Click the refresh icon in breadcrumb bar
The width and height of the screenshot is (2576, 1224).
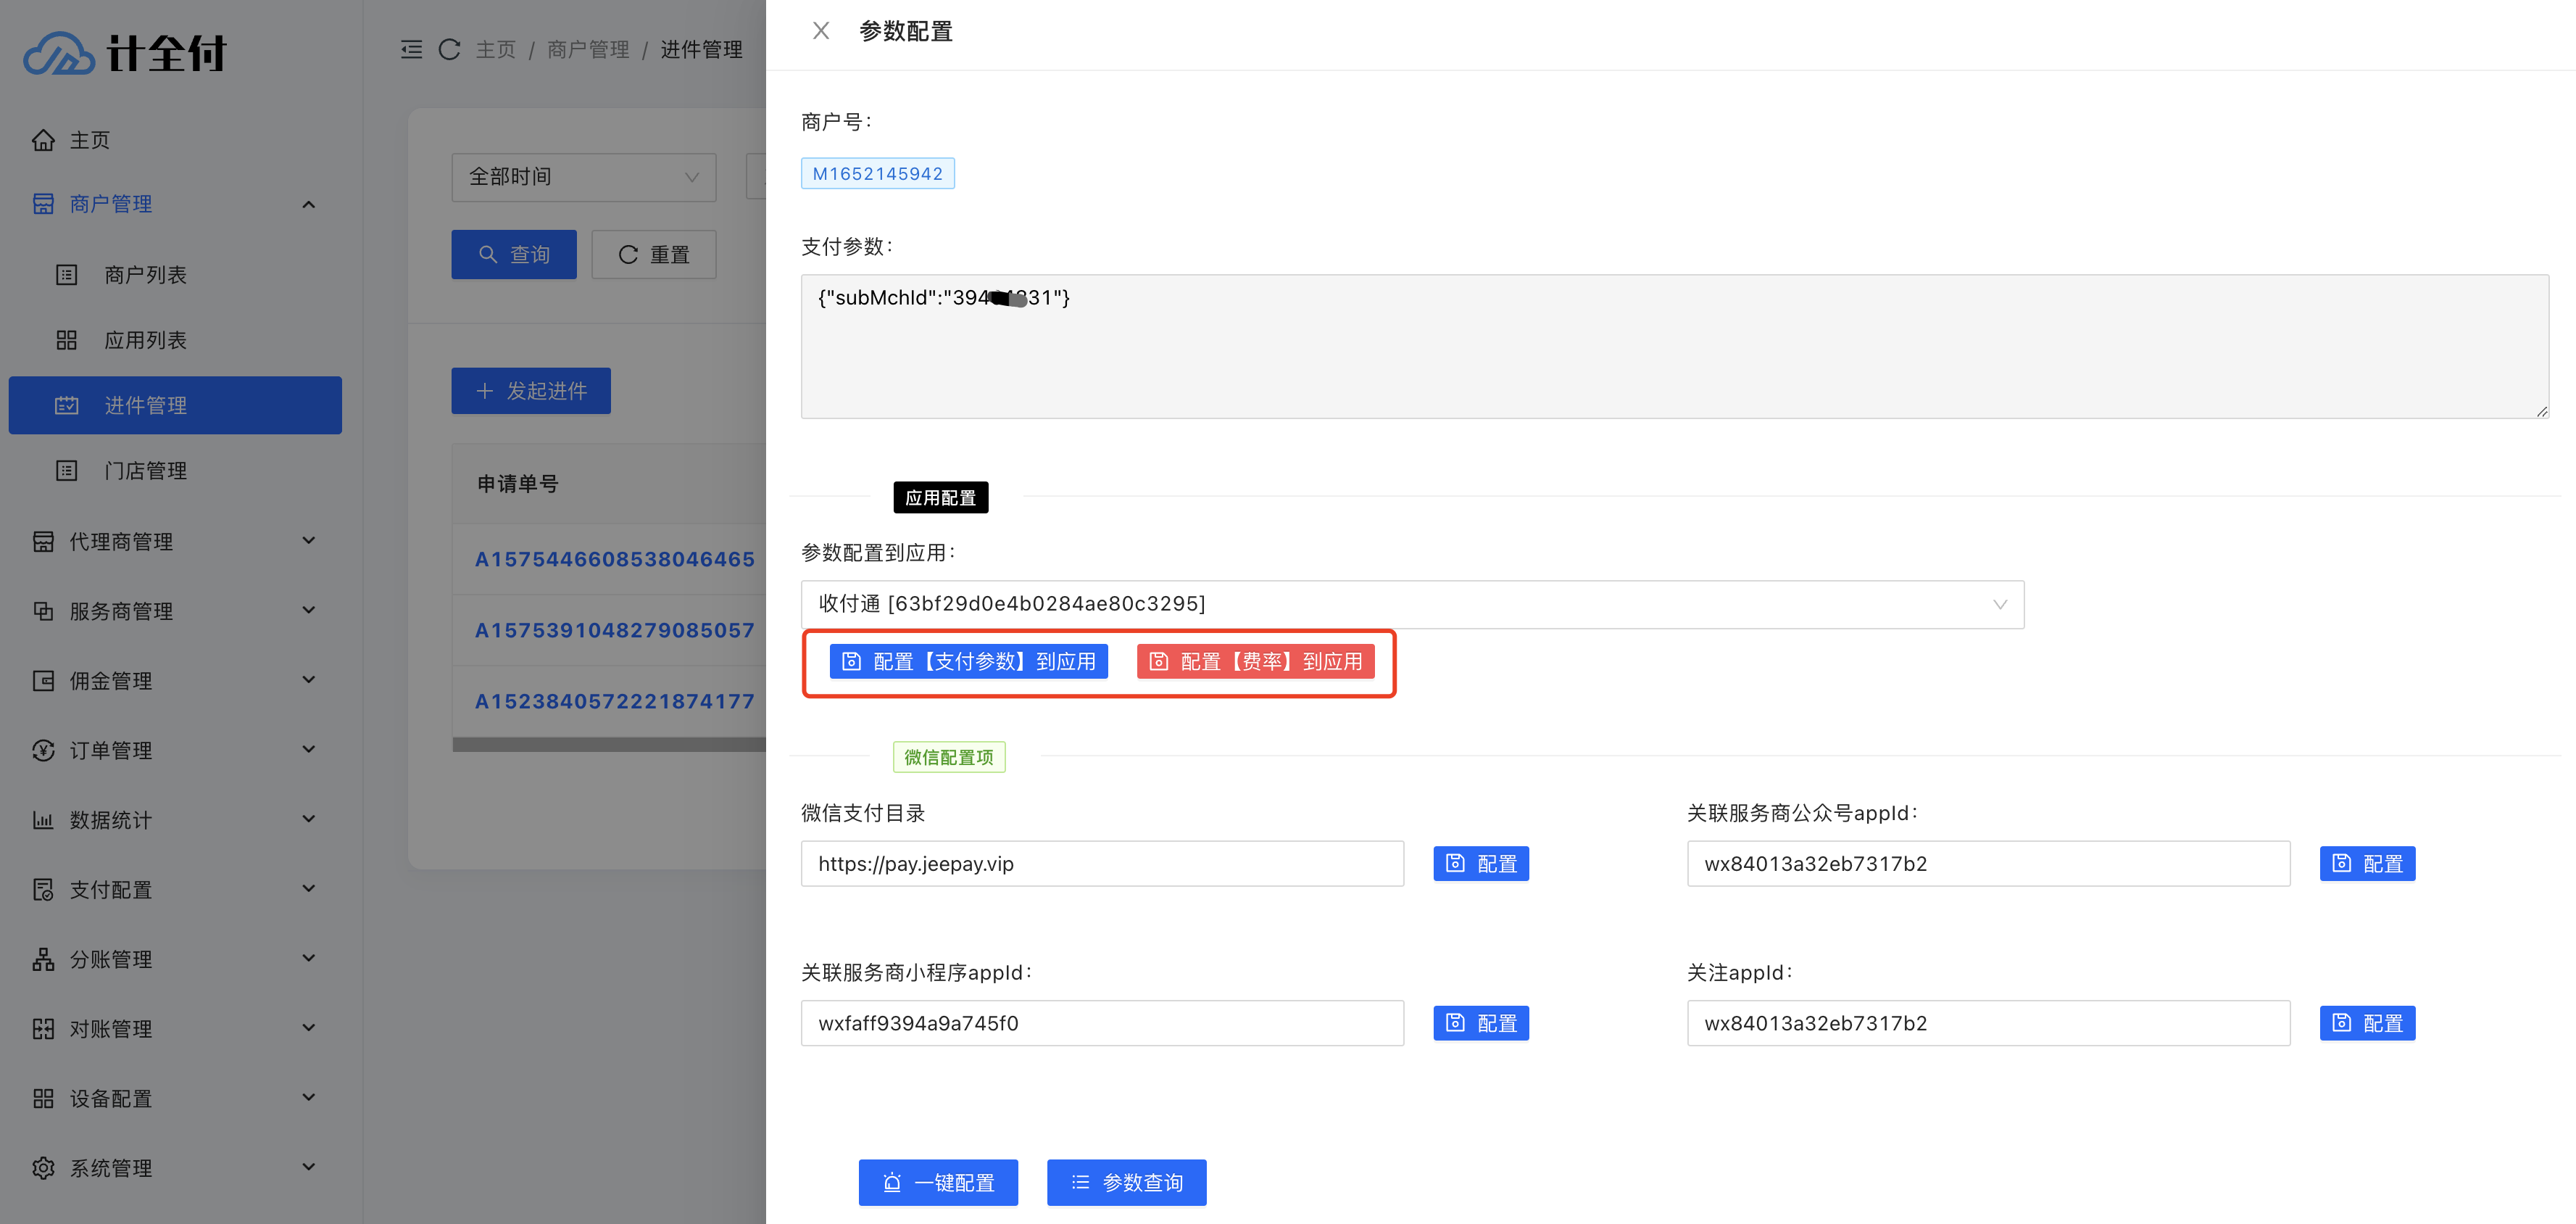pyautogui.click(x=450, y=49)
